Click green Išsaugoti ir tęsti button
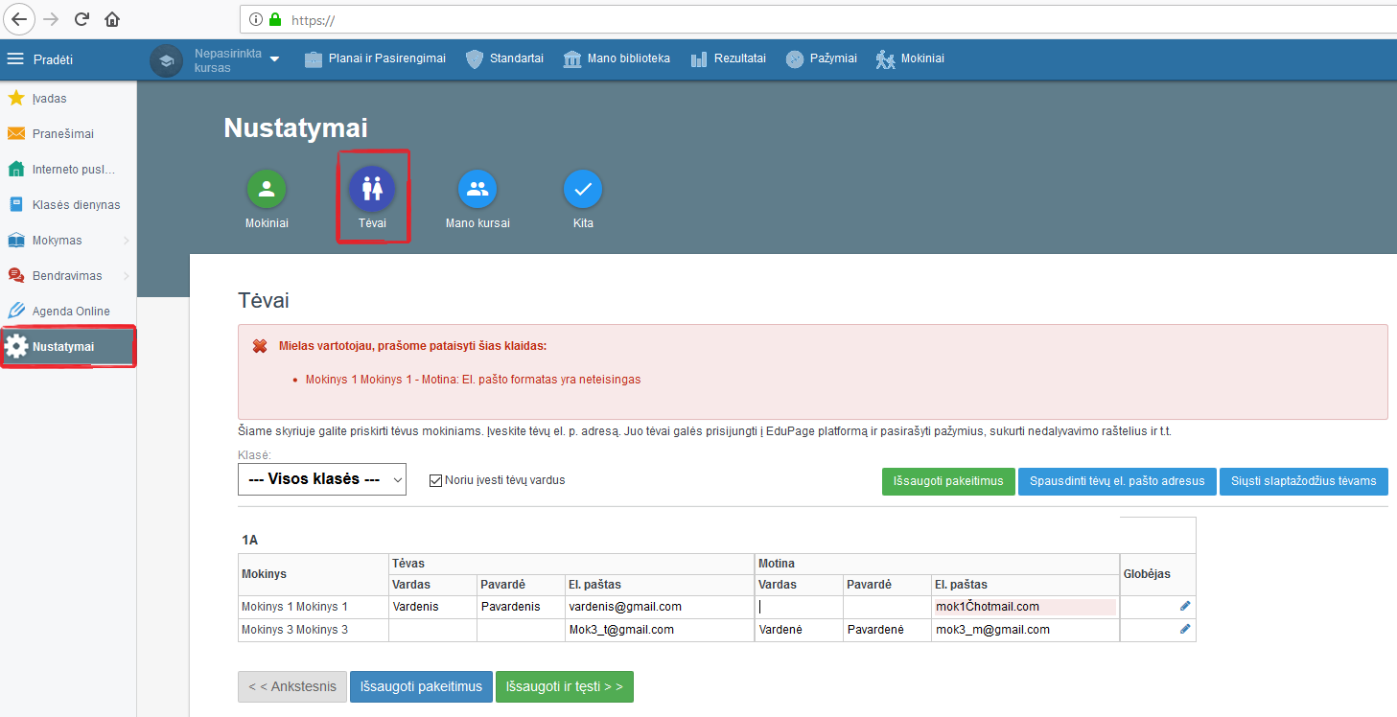The width and height of the screenshot is (1397, 717). (564, 686)
